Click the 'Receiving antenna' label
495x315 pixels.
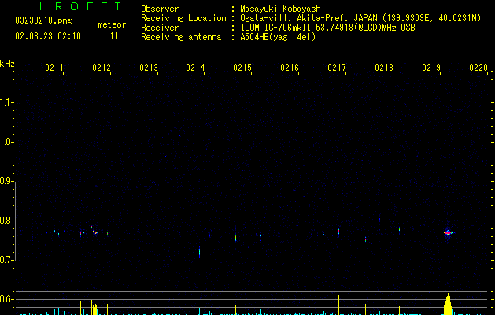tap(181, 37)
